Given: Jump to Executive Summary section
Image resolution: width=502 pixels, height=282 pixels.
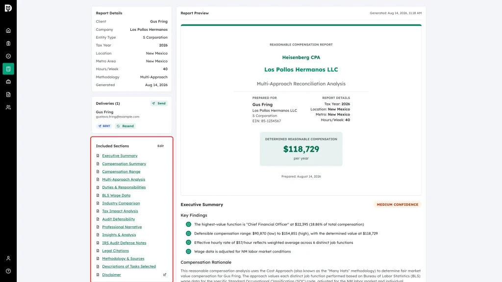Looking at the screenshot, I should click(x=120, y=156).
